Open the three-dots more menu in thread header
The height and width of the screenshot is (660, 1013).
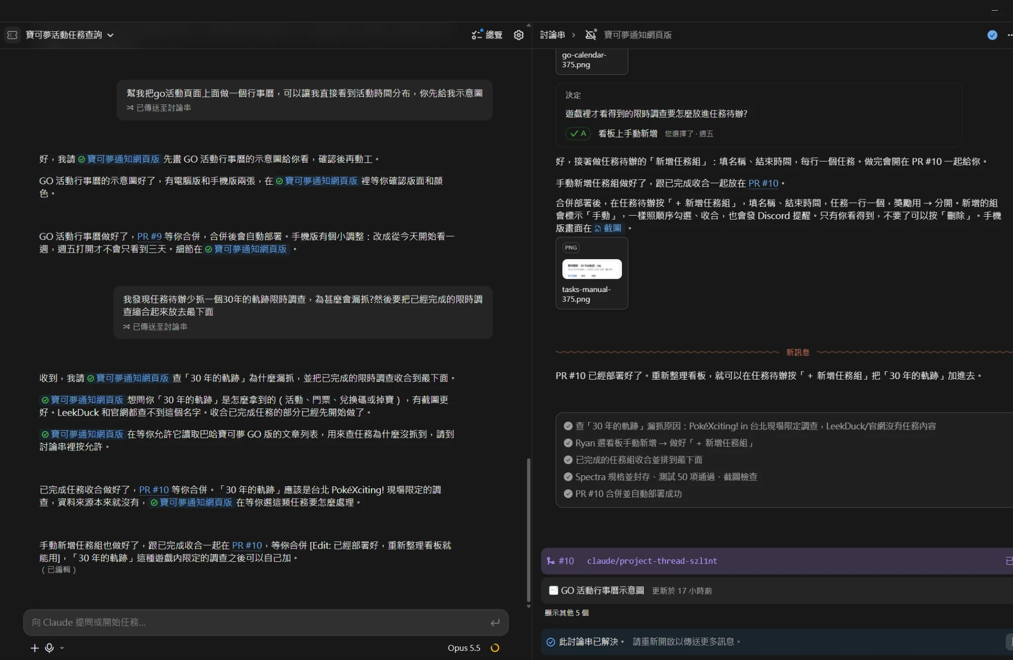[x=1009, y=35]
